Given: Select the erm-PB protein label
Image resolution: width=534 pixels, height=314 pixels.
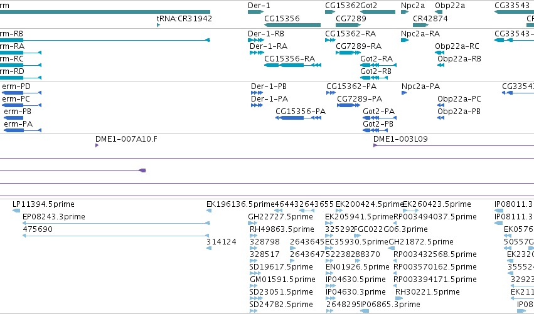Looking at the screenshot, I should [18, 112].
